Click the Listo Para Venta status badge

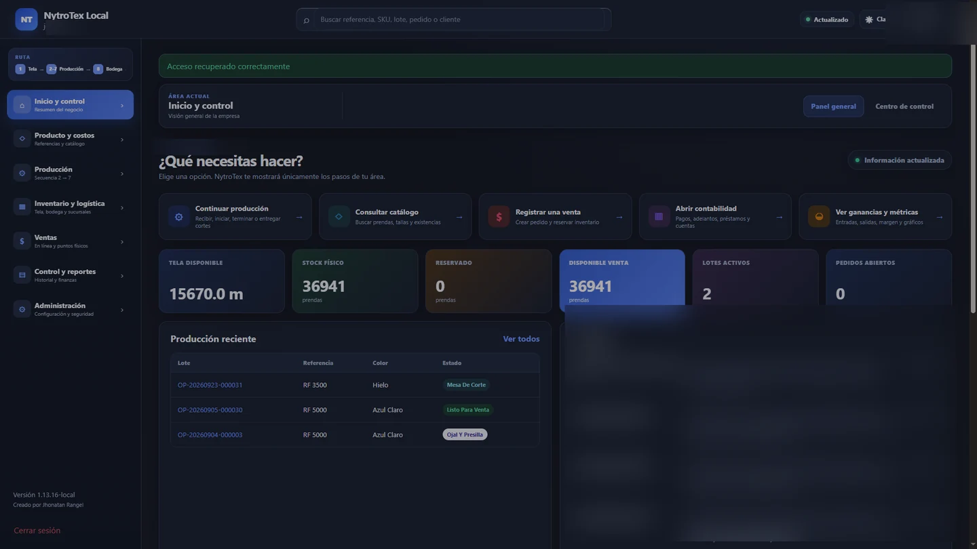[x=467, y=410]
